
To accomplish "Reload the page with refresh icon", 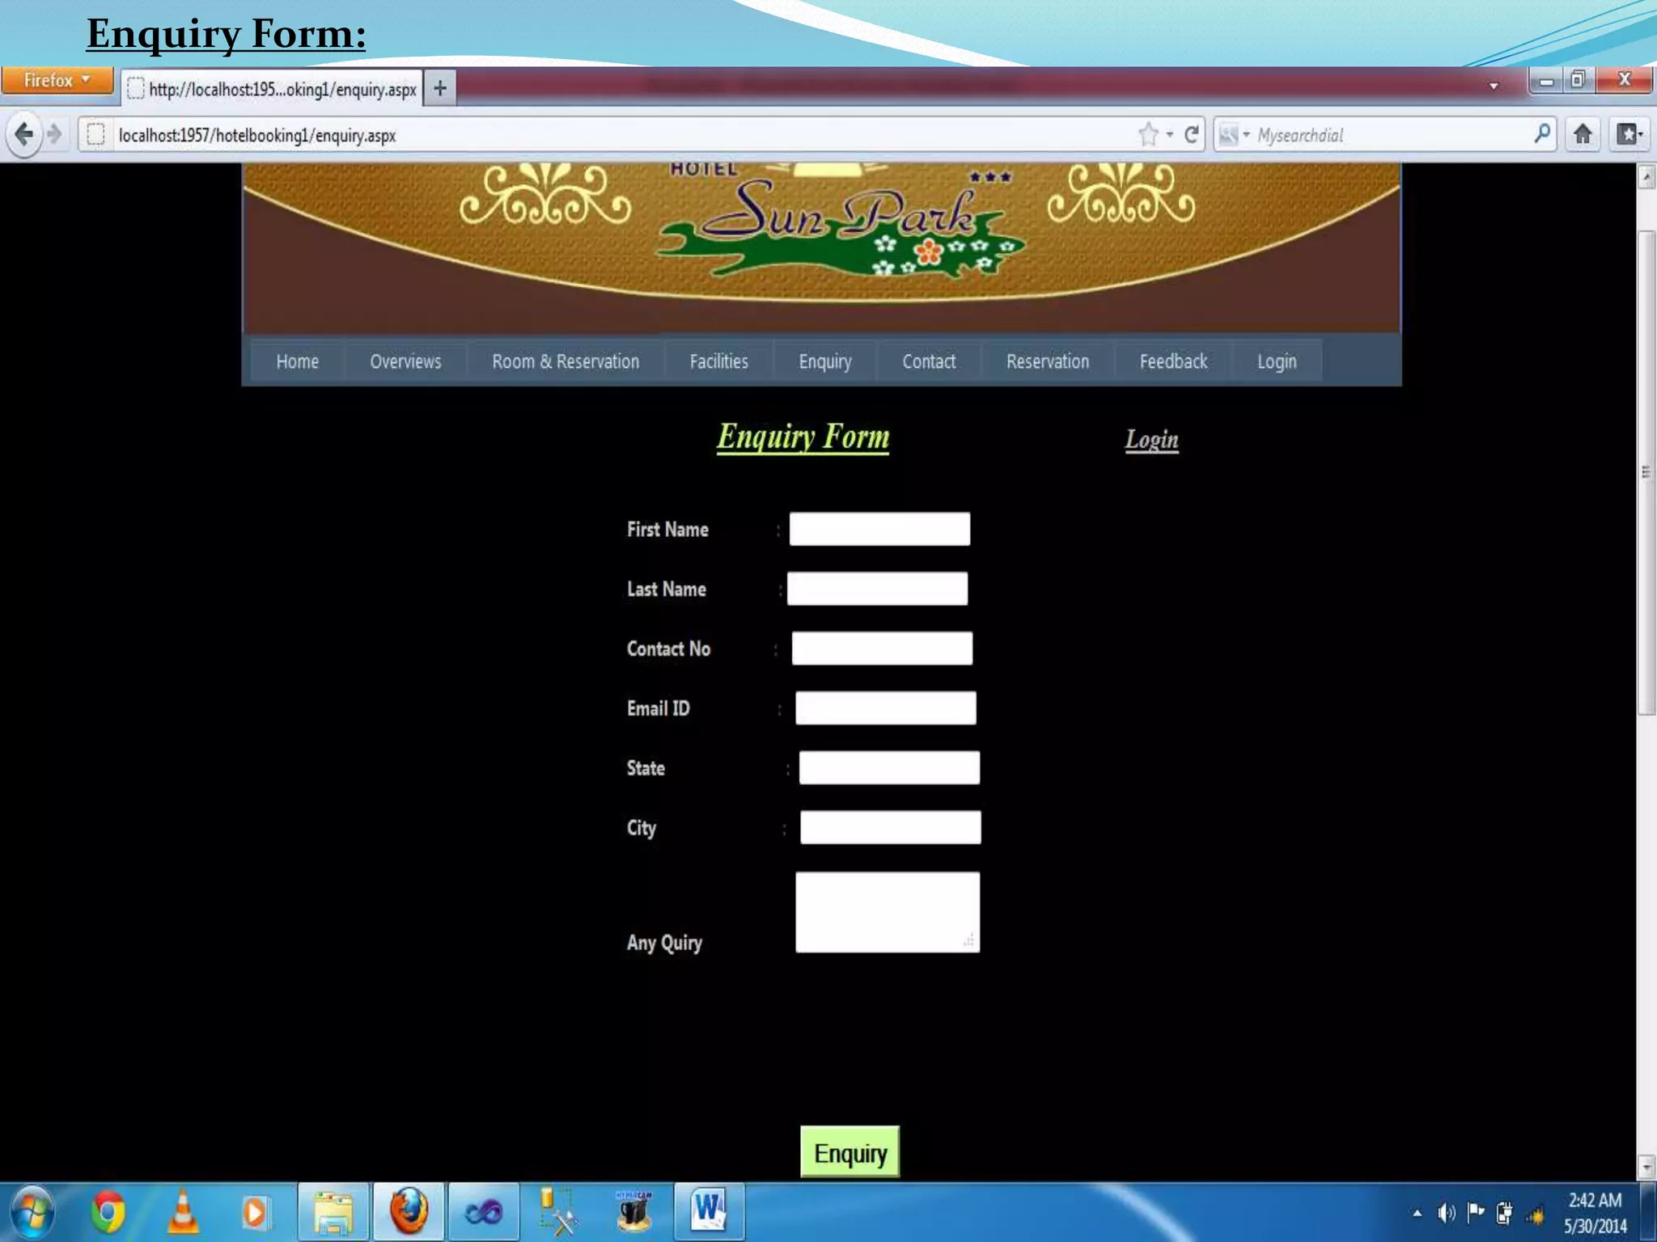I will pyautogui.click(x=1191, y=134).
